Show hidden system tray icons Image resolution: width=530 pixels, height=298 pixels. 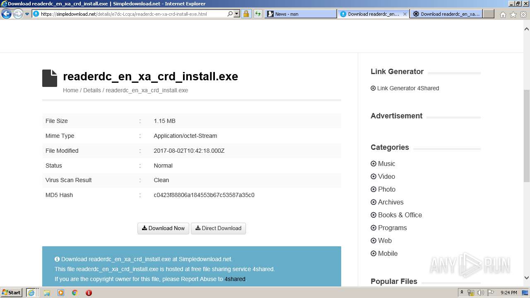(x=462, y=293)
